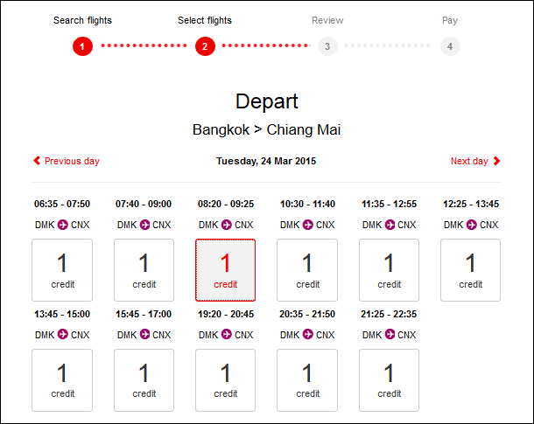Open the Next day link

469,161
